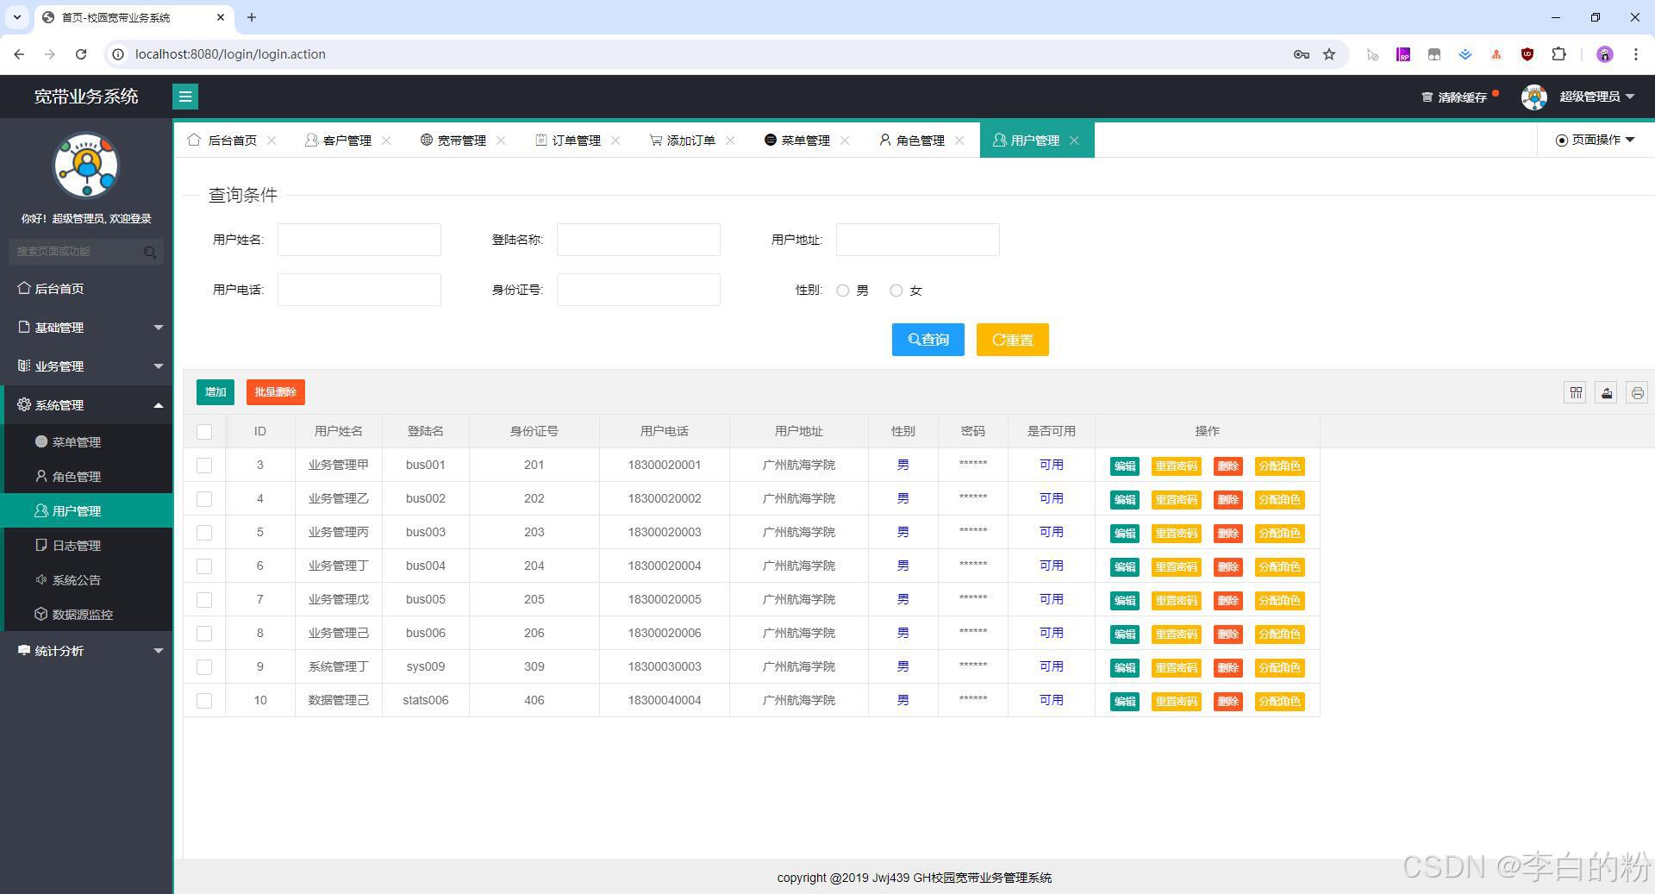
Task: Close the 添加订单 tab
Action: tap(730, 141)
